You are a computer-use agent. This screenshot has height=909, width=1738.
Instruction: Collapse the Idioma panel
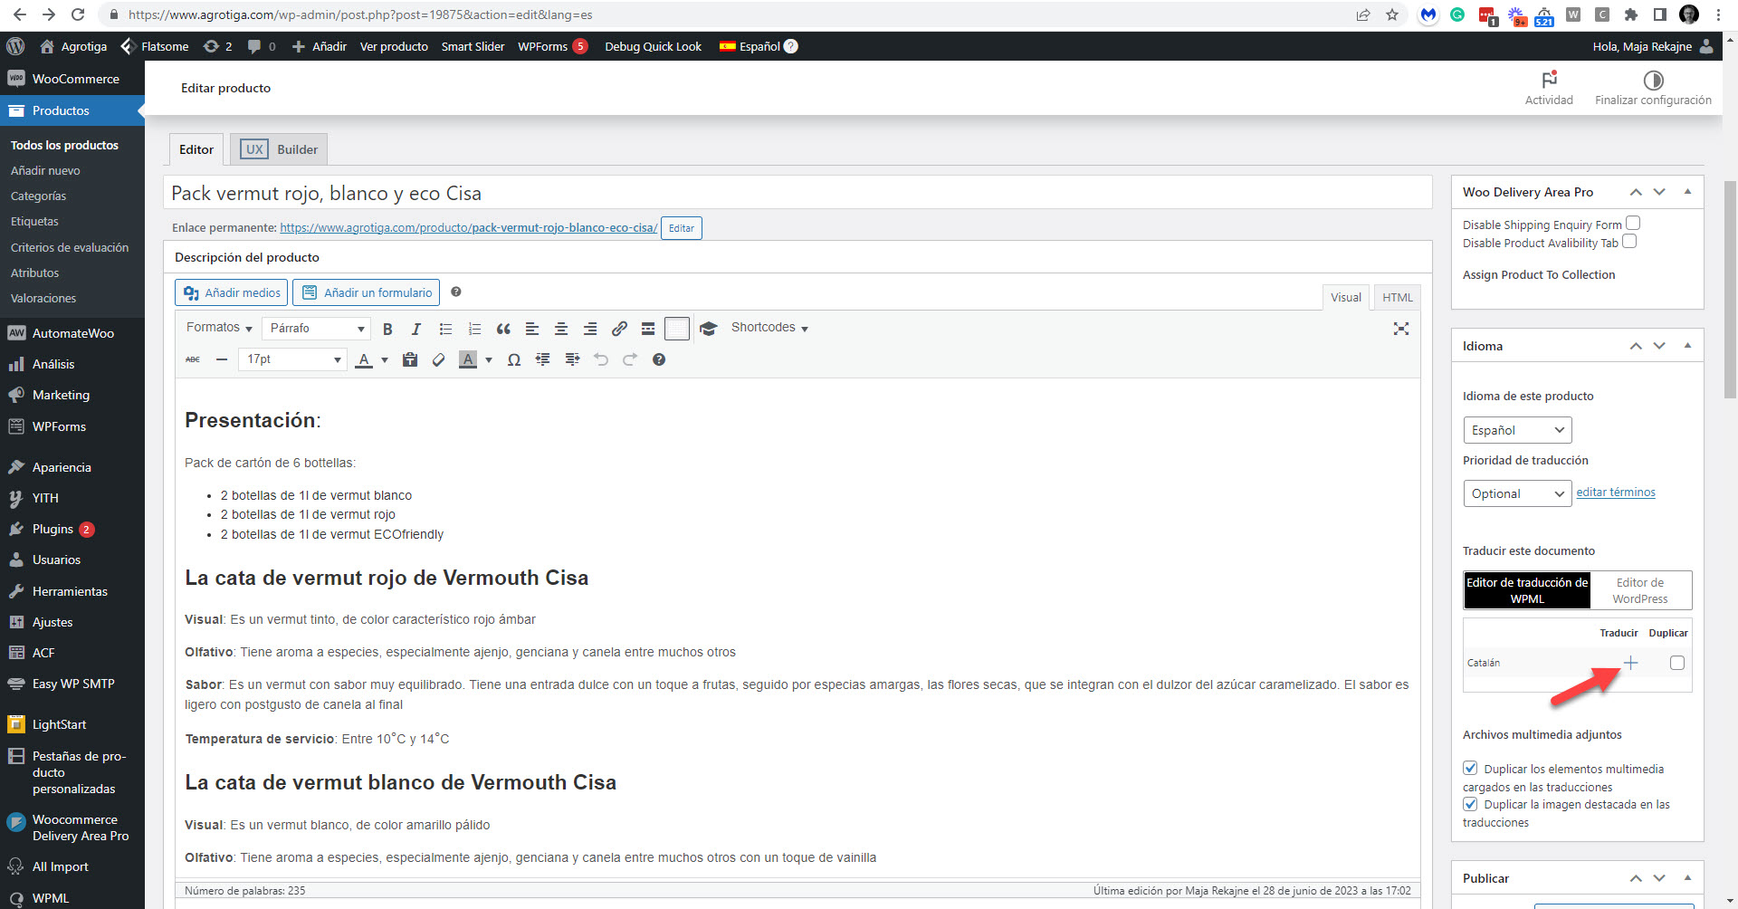click(1687, 345)
